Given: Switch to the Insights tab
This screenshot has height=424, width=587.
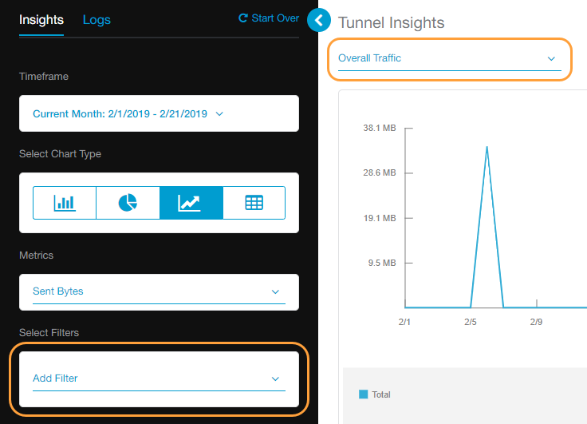Looking at the screenshot, I should tap(41, 20).
